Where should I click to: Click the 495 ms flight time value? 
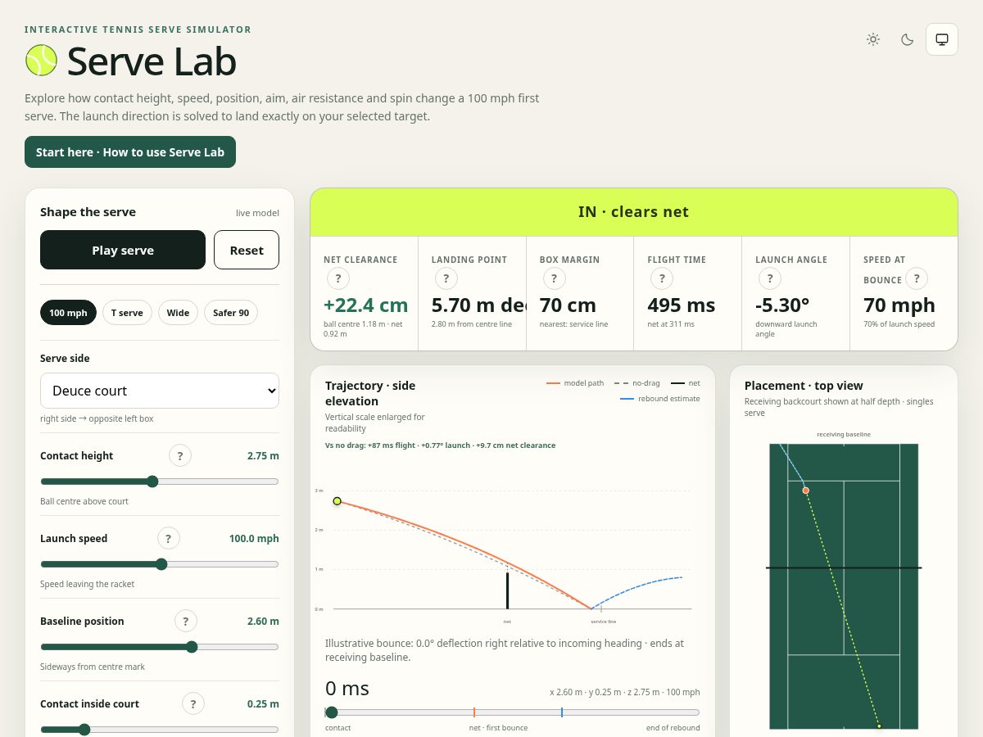tap(682, 305)
